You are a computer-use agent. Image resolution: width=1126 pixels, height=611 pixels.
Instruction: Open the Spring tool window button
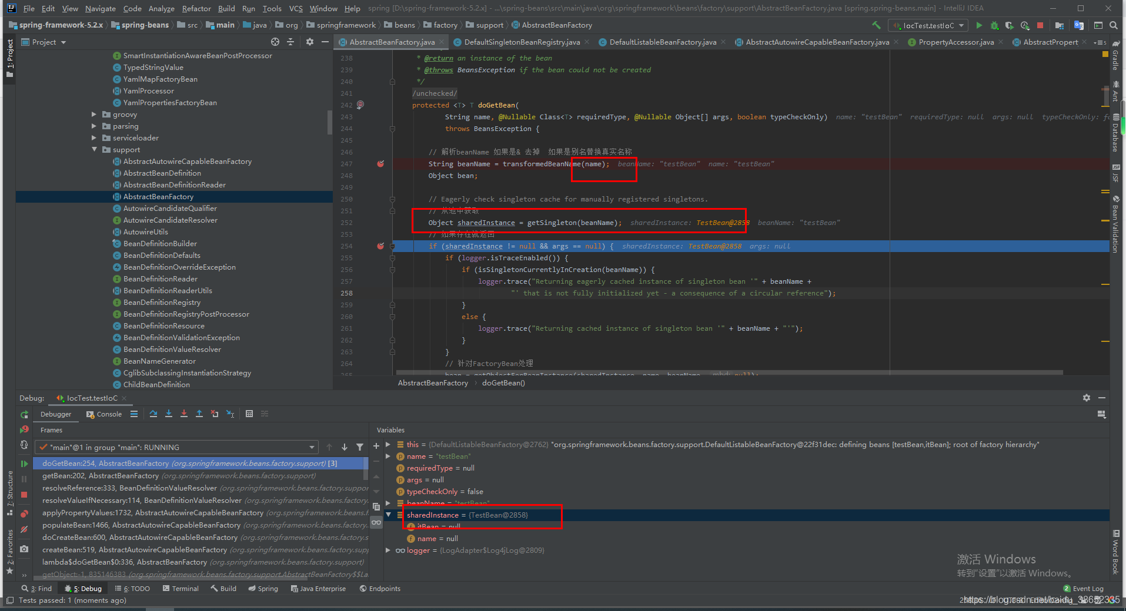click(263, 589)
